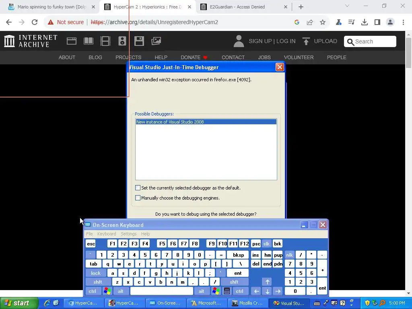The image size is (412, 309).
Task: Click LOG IN link
Action: coord(286,41)
